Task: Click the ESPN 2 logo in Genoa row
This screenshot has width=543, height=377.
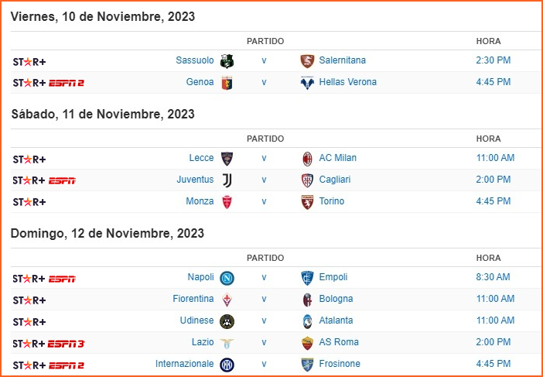Action: pos(67,83)
